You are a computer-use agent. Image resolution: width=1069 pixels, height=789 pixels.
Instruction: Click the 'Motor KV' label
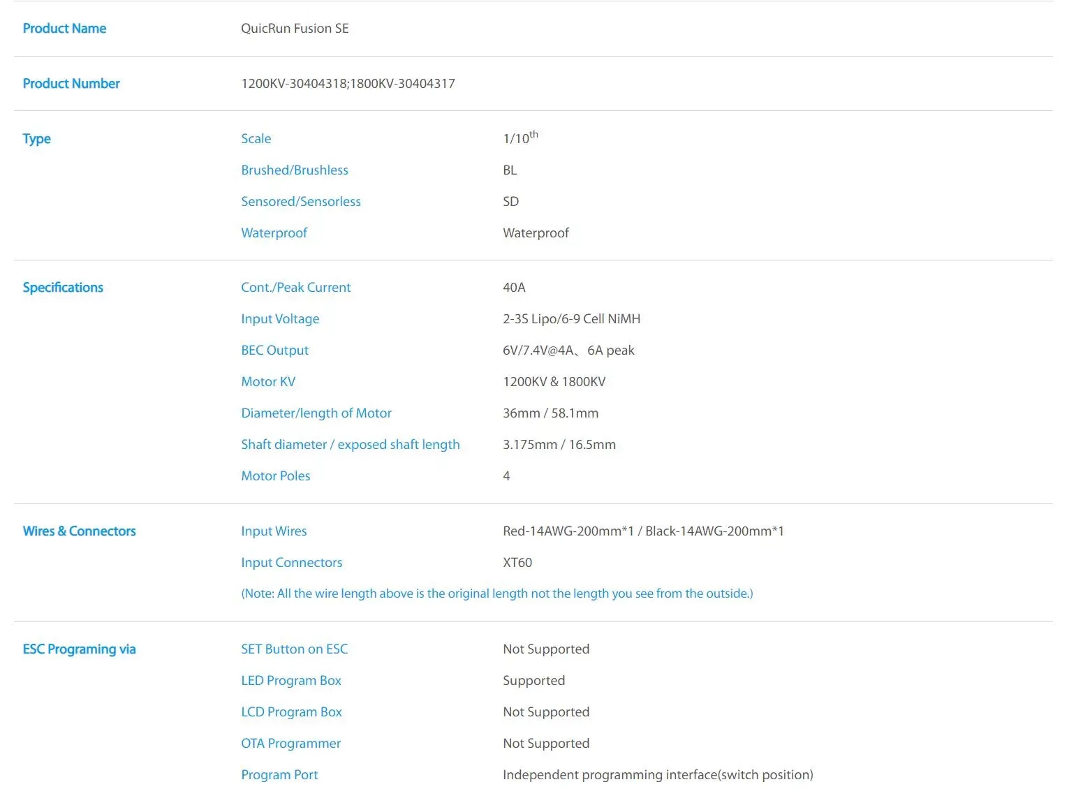[268, 382]
